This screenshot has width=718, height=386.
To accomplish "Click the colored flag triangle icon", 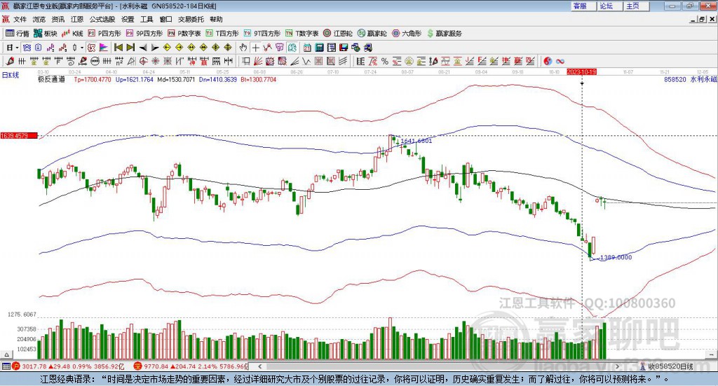I will tap(104, 48).
